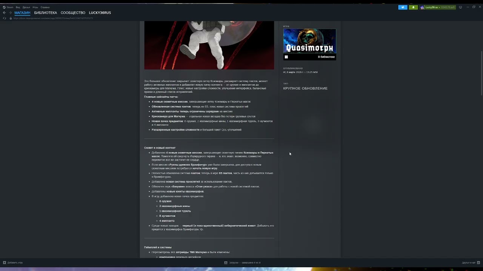Screen dimensions: 483x271
Task: Click the downloads icon in the bottom bar
Action: (226, 263)
